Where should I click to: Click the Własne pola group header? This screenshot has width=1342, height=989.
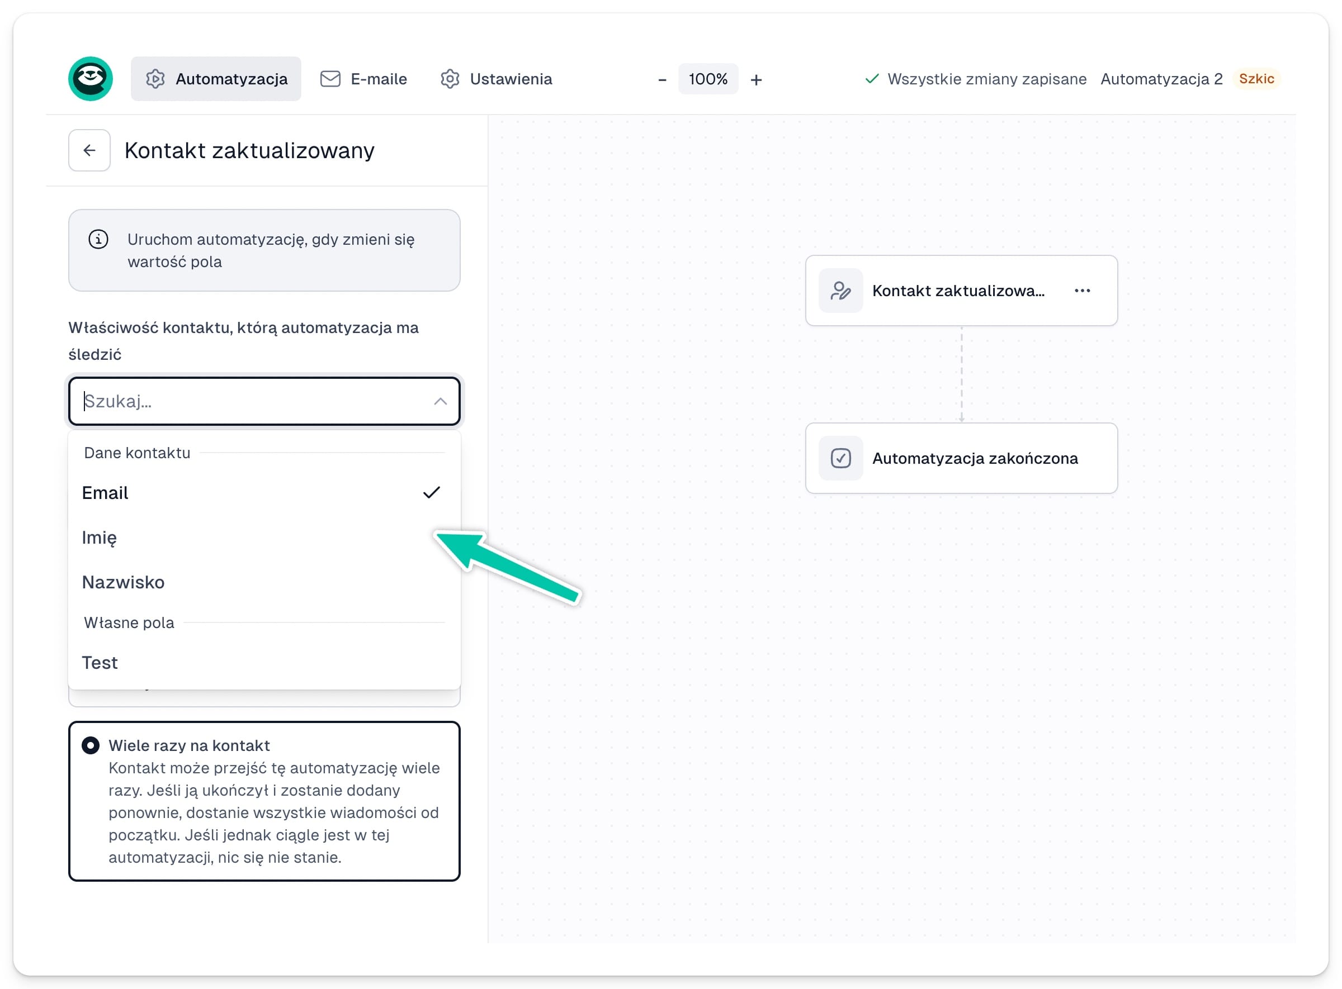click(129, 622)
